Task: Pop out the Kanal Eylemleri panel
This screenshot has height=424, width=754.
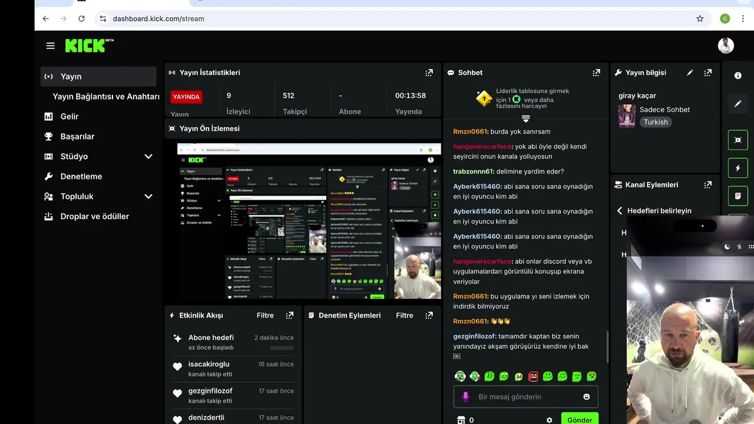Action: pyautogui.click(x=707, y=184)
